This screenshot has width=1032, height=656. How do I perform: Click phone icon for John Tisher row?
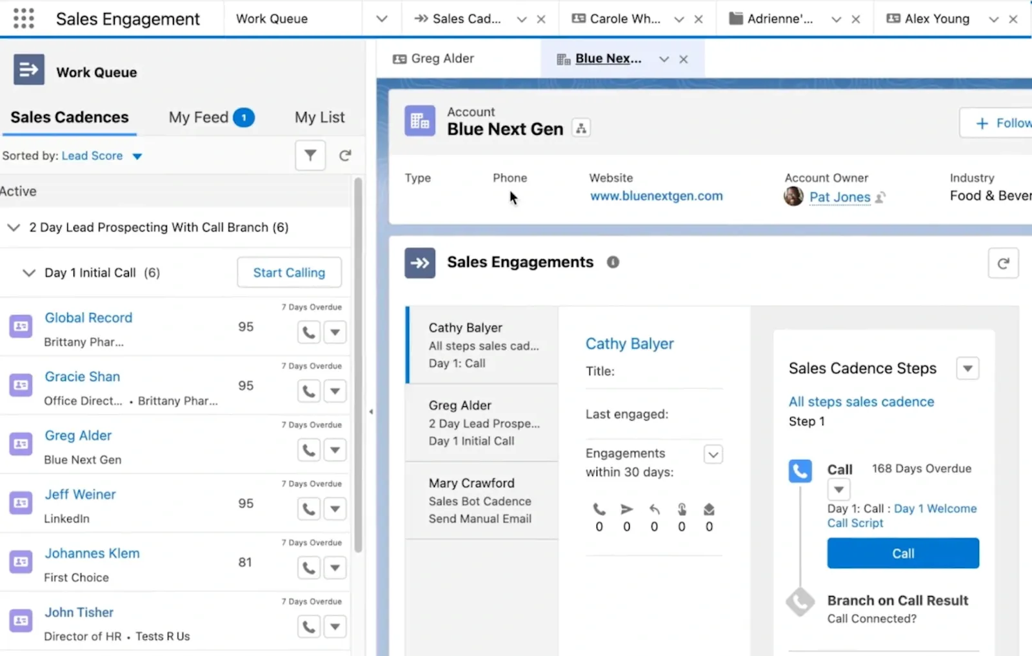[309, 627]
